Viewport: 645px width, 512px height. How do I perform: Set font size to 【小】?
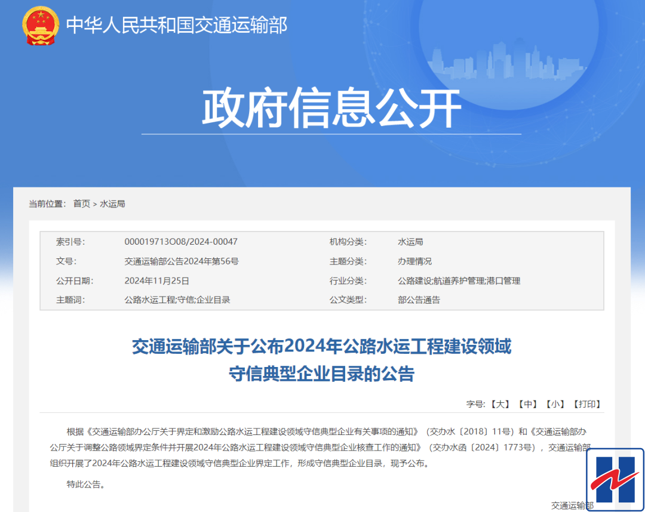[555, 404]
